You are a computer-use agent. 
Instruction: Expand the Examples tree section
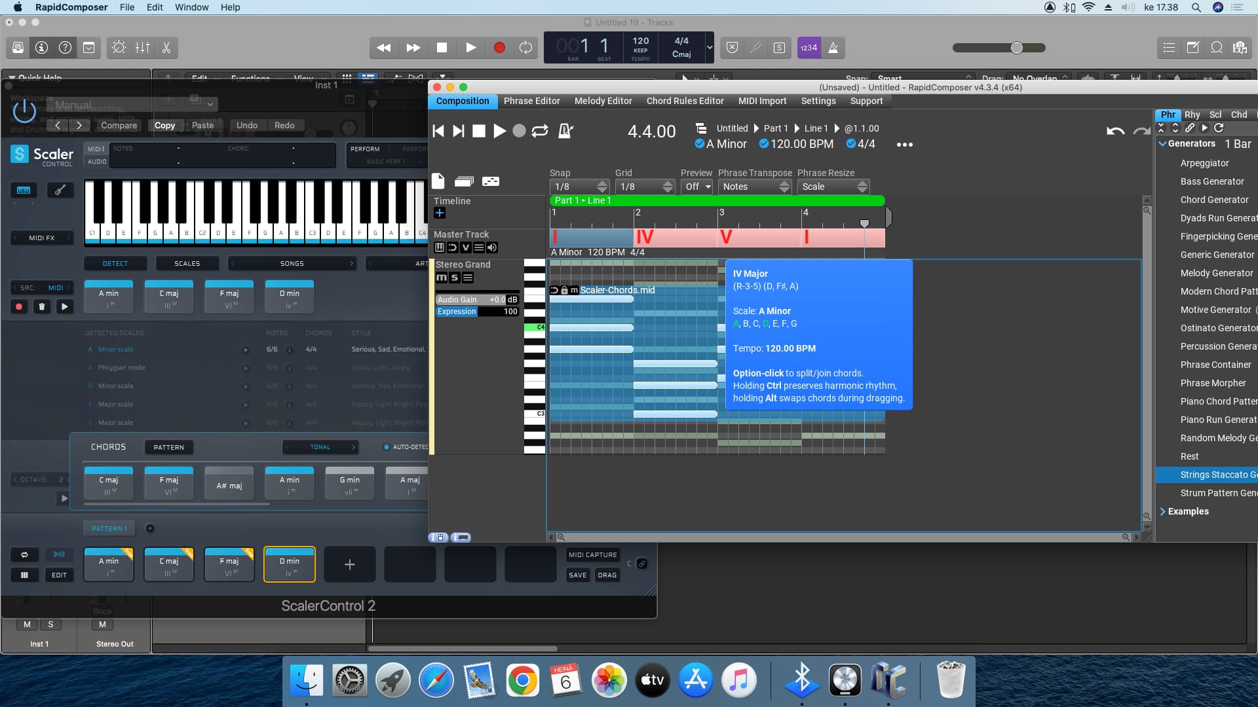1163,511
